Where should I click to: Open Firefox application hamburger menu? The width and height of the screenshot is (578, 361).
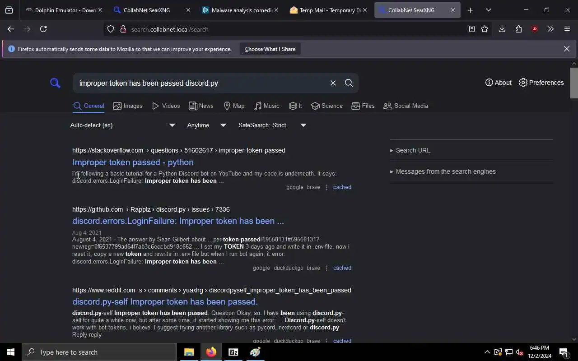click(567, 29)
